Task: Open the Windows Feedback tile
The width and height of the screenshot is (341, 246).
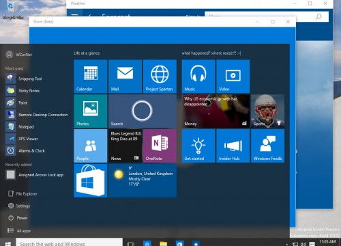Action: pyautogui.click(x=267, y=146)
